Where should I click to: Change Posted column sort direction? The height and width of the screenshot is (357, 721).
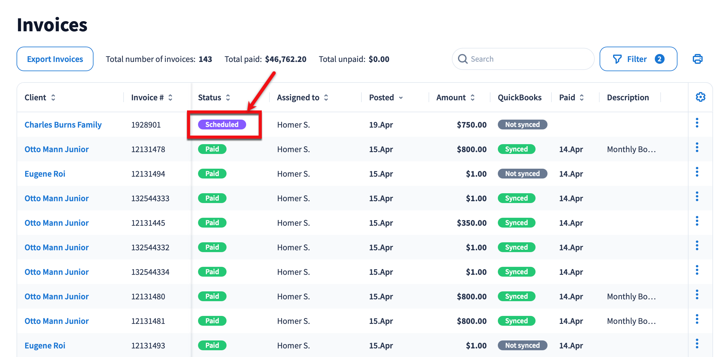coord(401,98)
